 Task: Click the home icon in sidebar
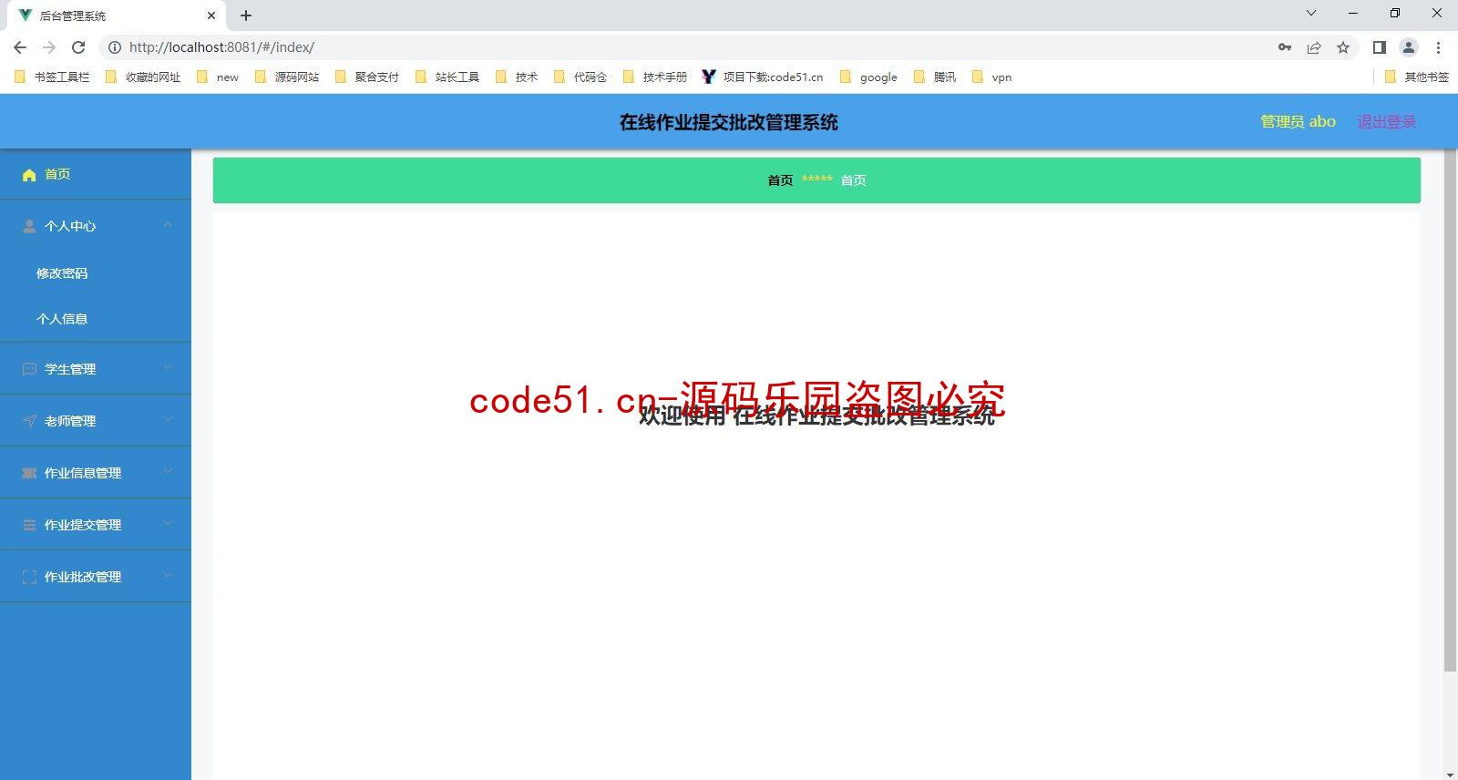(29, 175)
